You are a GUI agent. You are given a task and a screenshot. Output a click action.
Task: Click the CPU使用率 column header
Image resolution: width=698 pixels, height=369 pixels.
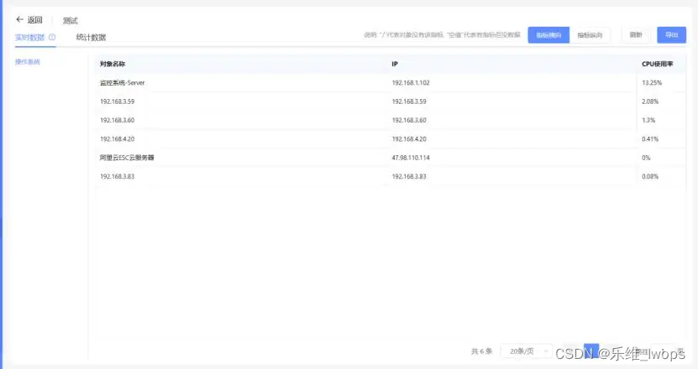tap(658, 64)
